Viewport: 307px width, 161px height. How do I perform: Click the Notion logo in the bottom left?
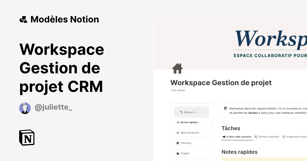pyautogui.click(x=27, y=137)
